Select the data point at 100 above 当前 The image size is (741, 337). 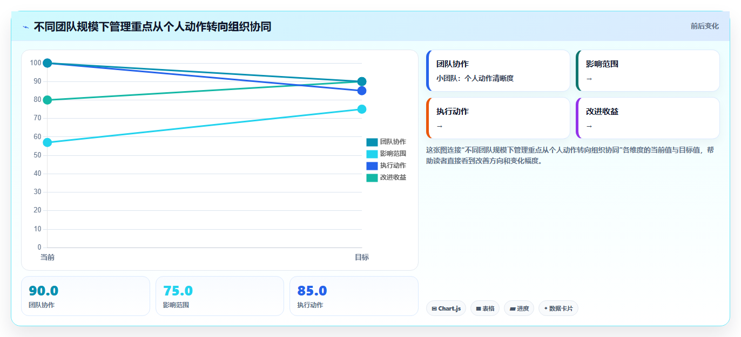point(48,63)
